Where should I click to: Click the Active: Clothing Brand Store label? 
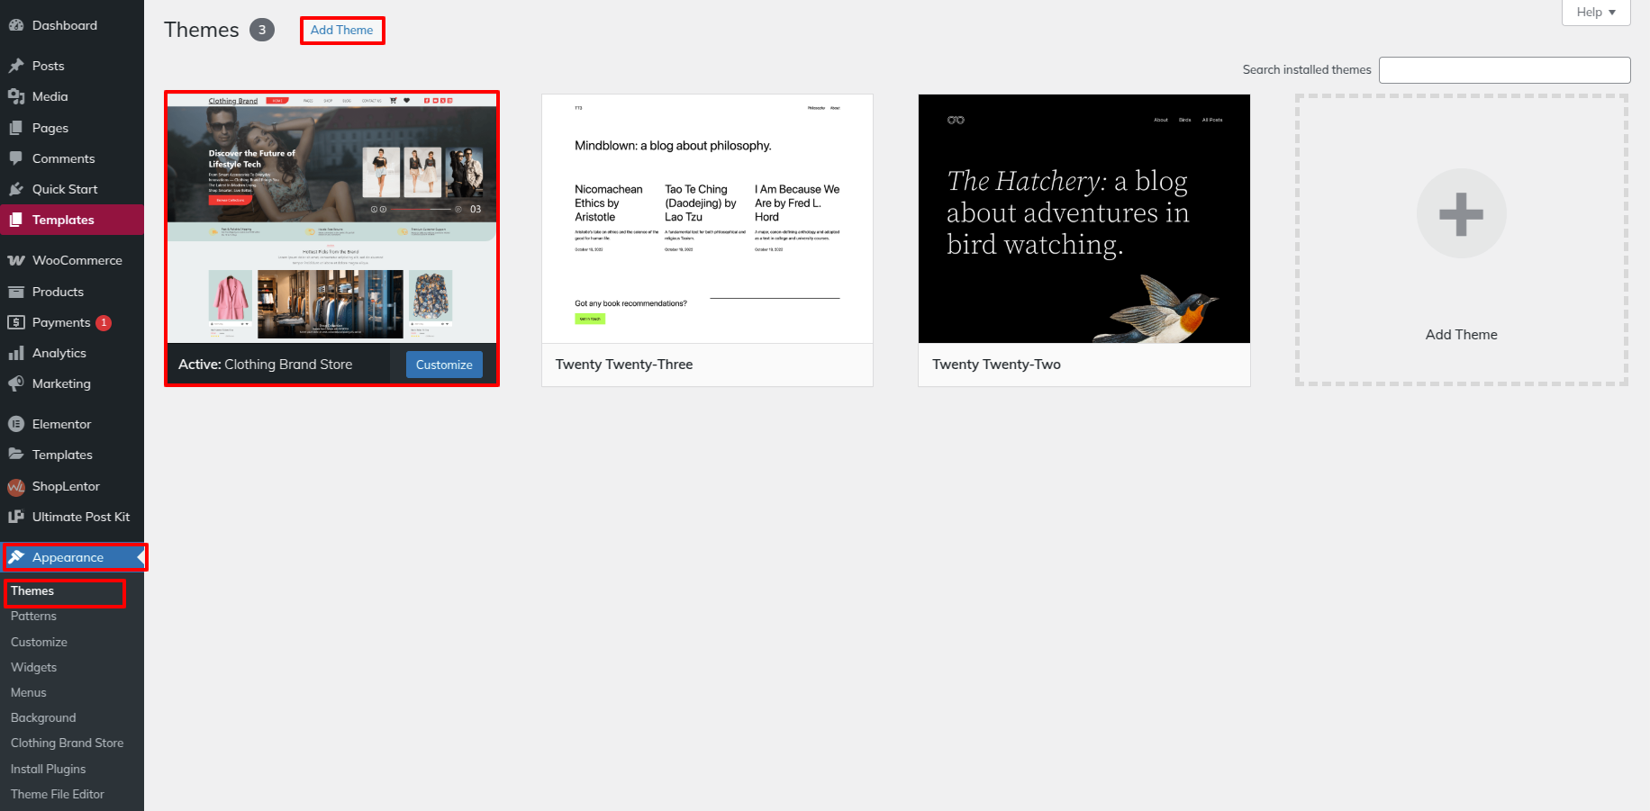tap(265, 365)
